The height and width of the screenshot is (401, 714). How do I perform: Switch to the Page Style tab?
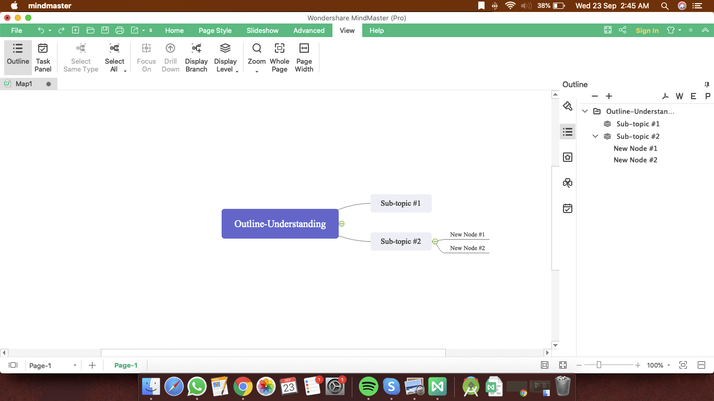pyautogui.click(x=215, y=30)
